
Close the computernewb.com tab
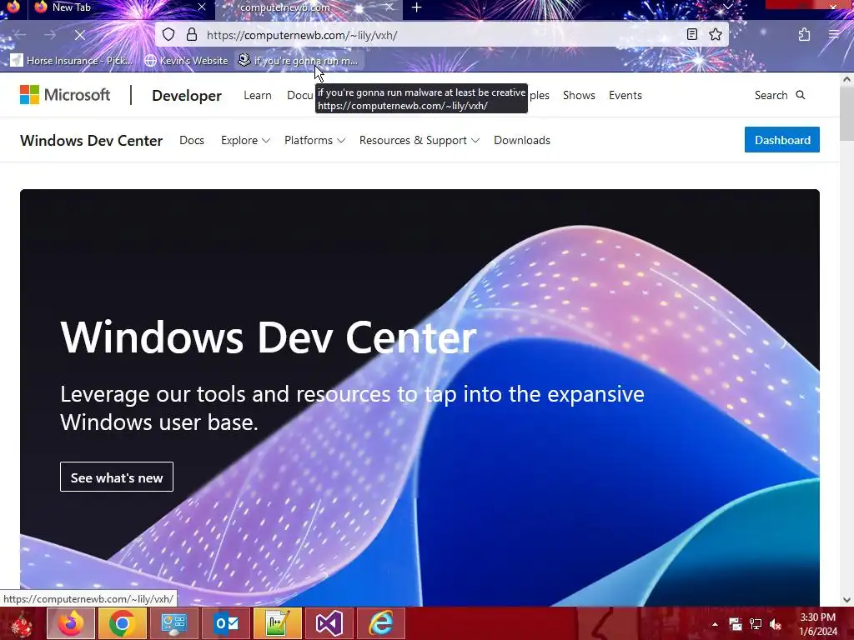click(389, 7)
